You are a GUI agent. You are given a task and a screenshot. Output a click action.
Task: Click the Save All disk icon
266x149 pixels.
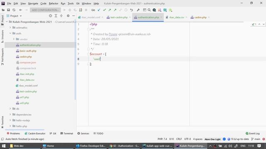click(x=8, y=10)
